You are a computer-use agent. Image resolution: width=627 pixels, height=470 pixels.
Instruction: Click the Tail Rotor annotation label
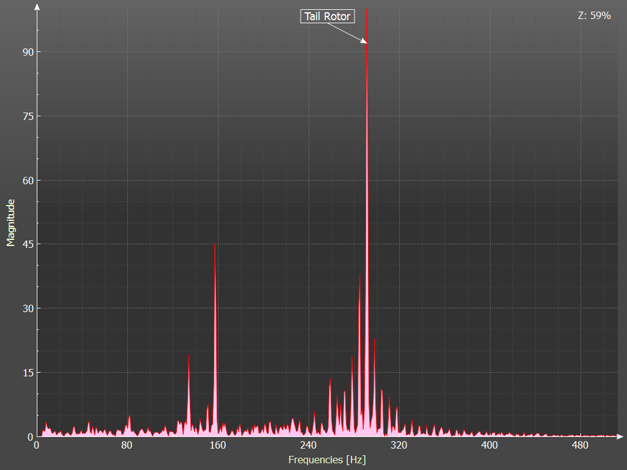pyautogui.click(x=327, y=17)
